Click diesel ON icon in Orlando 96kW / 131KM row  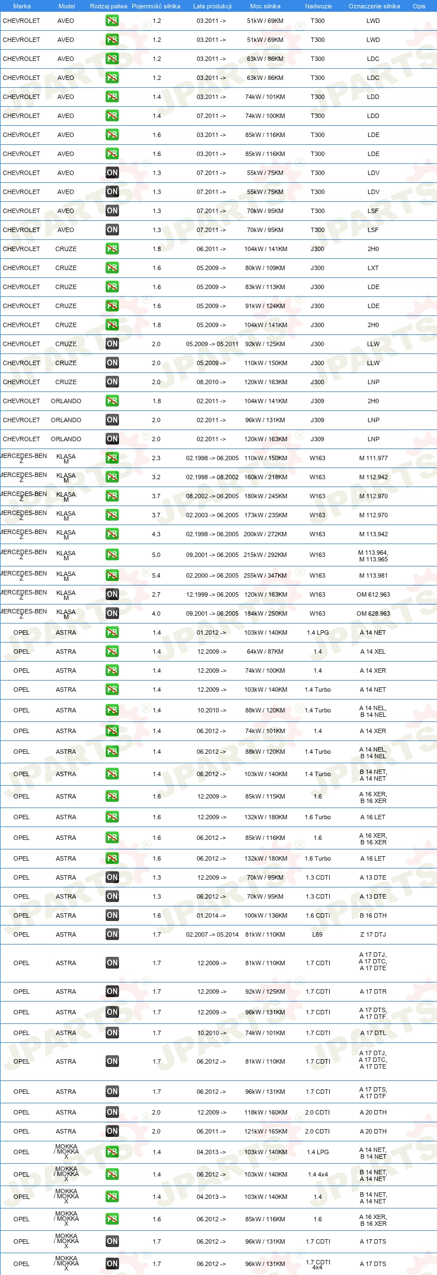coord(112,420)
